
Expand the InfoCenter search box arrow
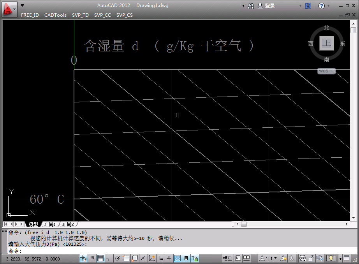pyautogui.click(x=243, y=6)
